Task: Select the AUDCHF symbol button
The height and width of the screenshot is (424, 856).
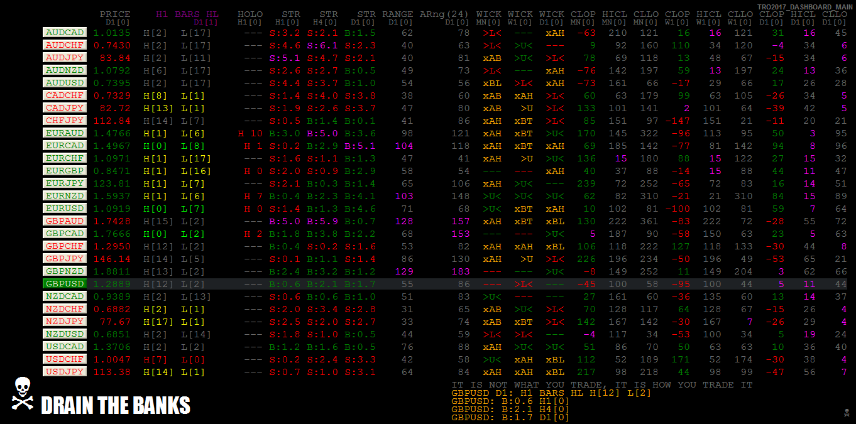Action: click(x=65, y=45)
